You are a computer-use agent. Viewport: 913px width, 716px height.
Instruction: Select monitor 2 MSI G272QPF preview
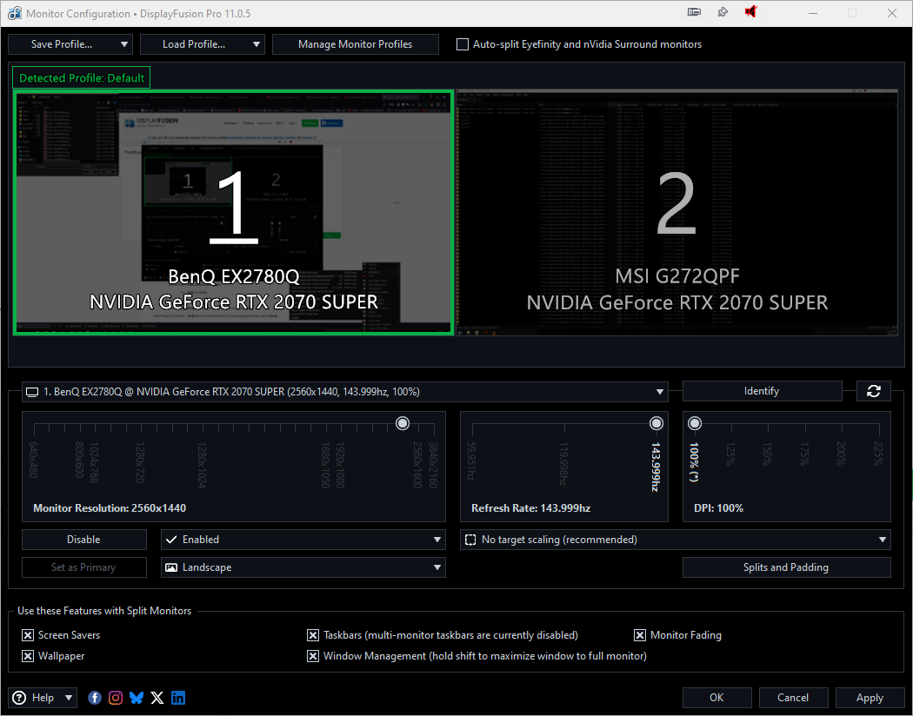[x=676, y=212]
